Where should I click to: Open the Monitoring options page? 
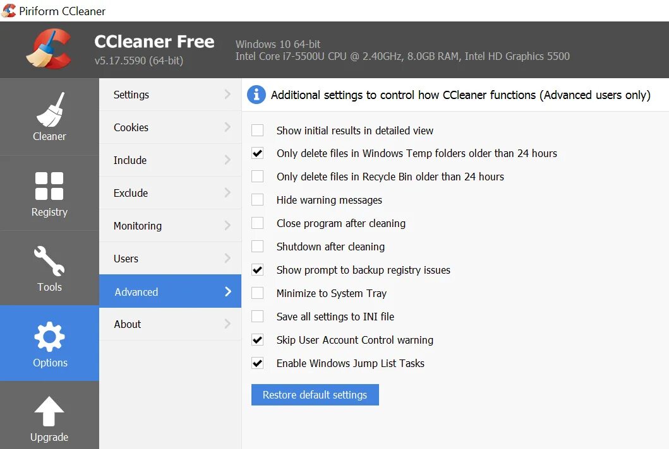click(170, 226)
